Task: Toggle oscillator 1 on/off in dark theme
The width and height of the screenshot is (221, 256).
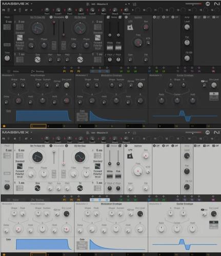Action: tap(51, 17)
